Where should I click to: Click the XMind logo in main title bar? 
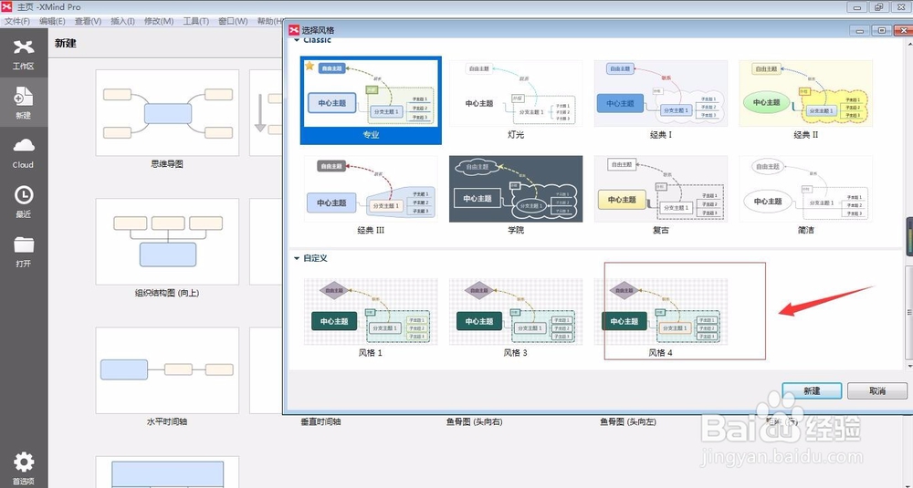click(x=6, y=7)
